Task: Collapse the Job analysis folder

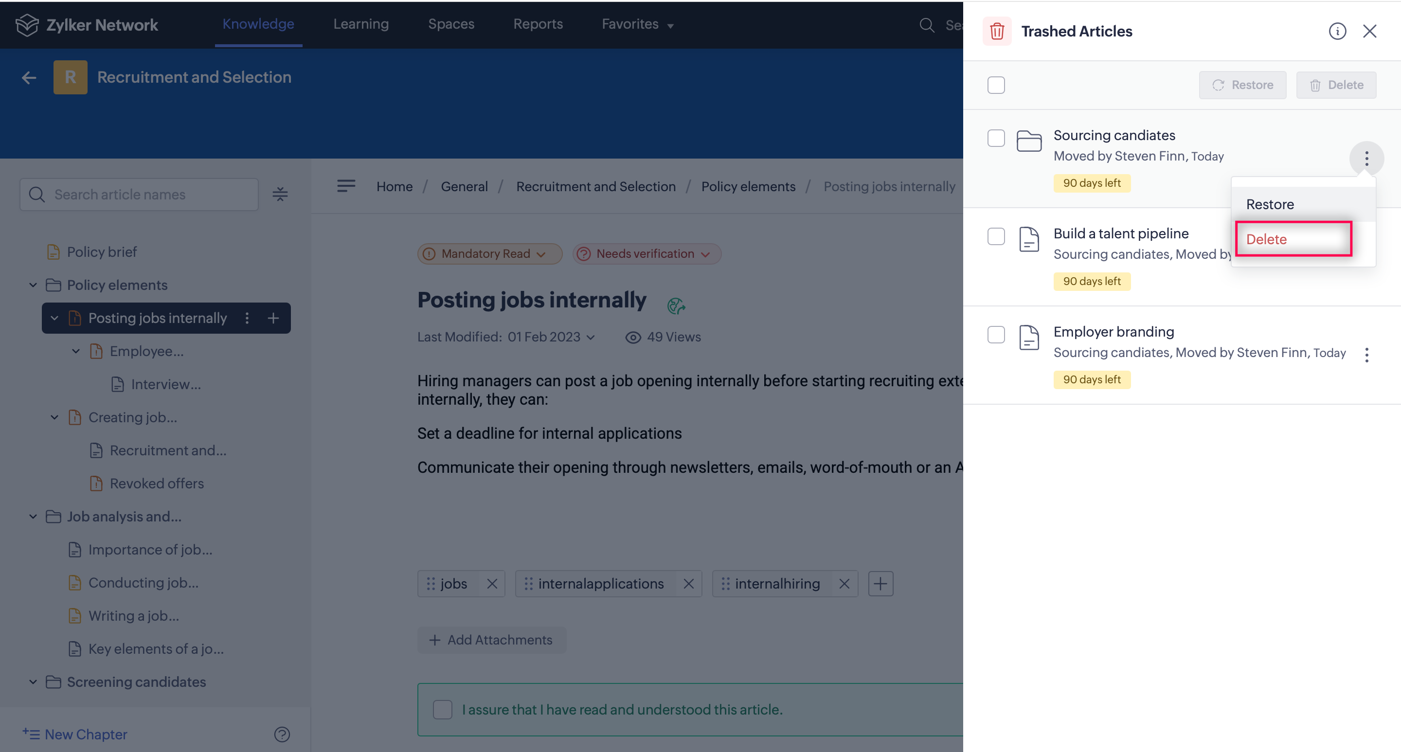Action: pos(33,517)
